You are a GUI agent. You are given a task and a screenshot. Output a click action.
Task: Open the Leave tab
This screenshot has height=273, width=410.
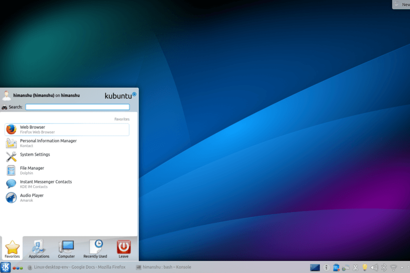click(x=124, y=249)
